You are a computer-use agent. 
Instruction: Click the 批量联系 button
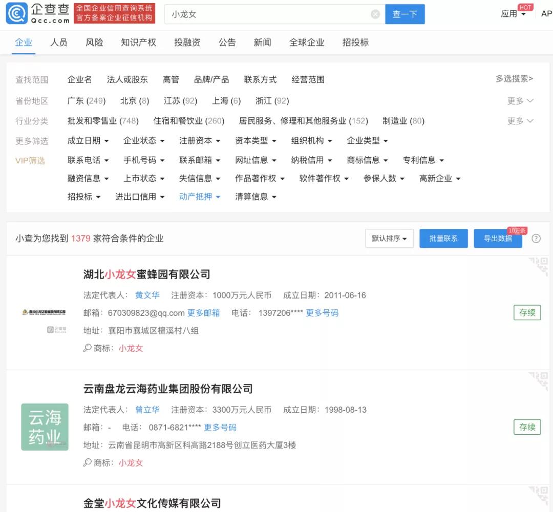[443, 238]
